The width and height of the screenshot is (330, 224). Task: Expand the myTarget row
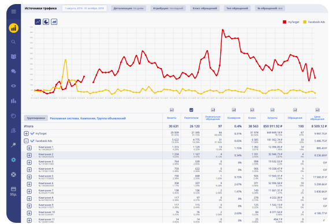[x=26, y=133]
